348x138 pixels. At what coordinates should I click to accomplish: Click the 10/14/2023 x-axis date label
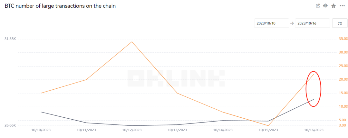(223, 130)
